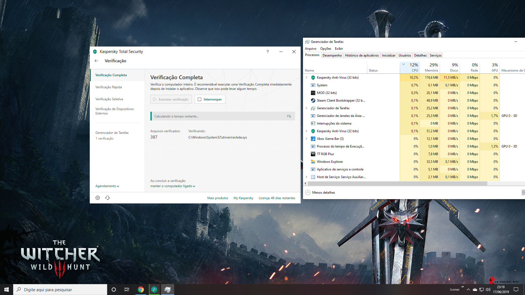Click the Kaspersky back arrow icon
This screenshot has height=295, width=525.
pyautogui.click(x=97, y=61)
